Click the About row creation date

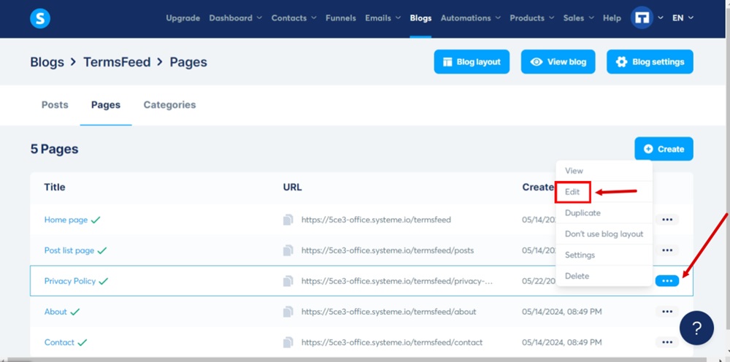(x=562, y=312)
